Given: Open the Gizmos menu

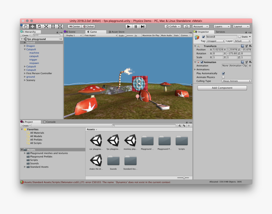Looking at the screenshot, I should coord(186,35).
